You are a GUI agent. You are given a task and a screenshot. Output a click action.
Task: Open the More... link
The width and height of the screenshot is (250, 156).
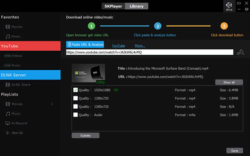(140, 46)
